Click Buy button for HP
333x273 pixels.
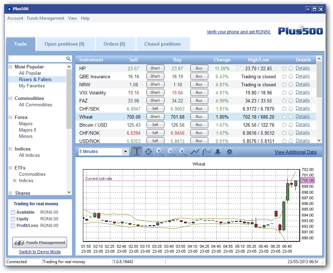click(x=199, y=68)
